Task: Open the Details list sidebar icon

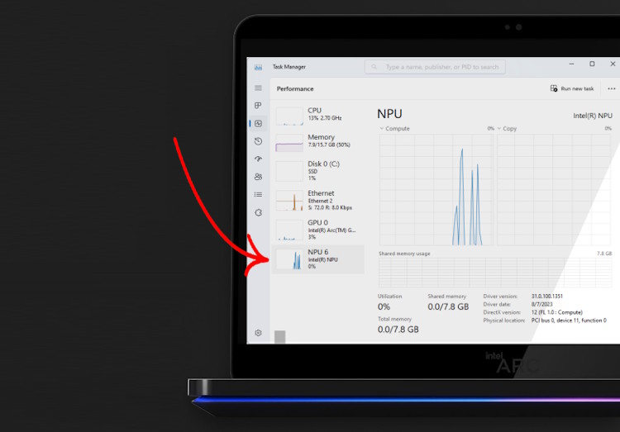Action: (x=258, y=194)
